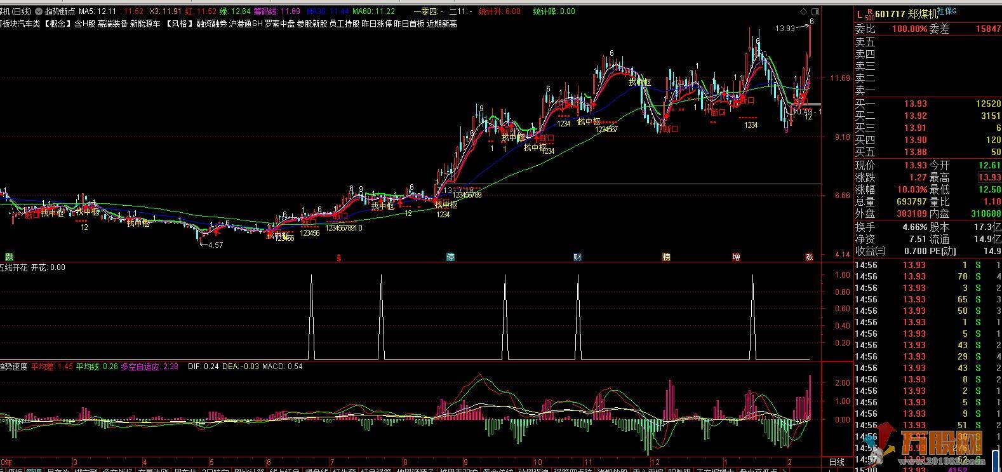This screenshot has width=1002, height=472.
Task: Click the tick row with volume 51
Action: [x=928, y=425]
